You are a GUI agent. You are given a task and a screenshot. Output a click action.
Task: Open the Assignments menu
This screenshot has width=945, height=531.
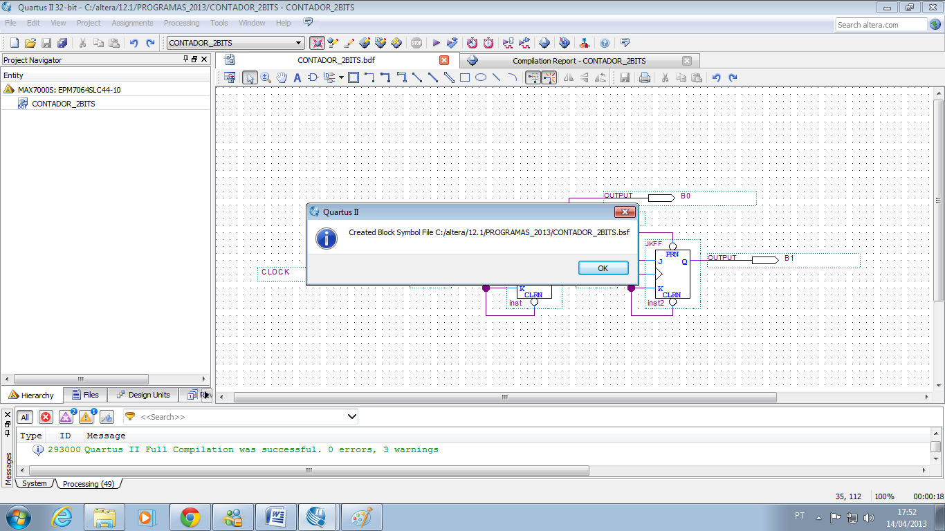point(132,23)
